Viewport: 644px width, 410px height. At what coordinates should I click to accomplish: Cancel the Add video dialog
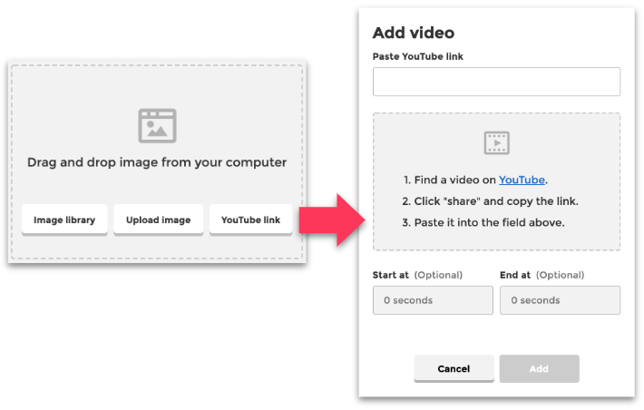click(x=454, y=368)
